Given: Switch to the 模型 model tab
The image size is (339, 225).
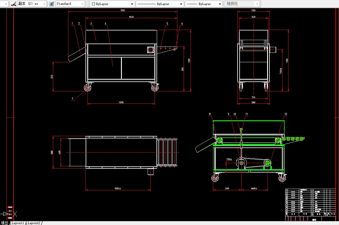Looking at the screenshot, I should point(4,223).
